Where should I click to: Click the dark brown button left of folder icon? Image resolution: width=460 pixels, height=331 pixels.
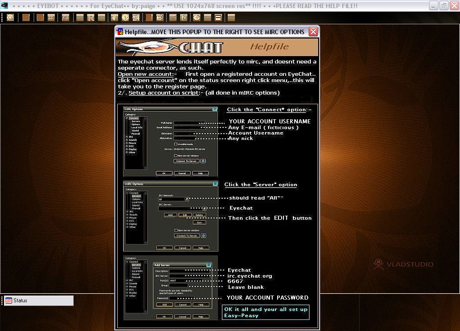coord(149,17)
